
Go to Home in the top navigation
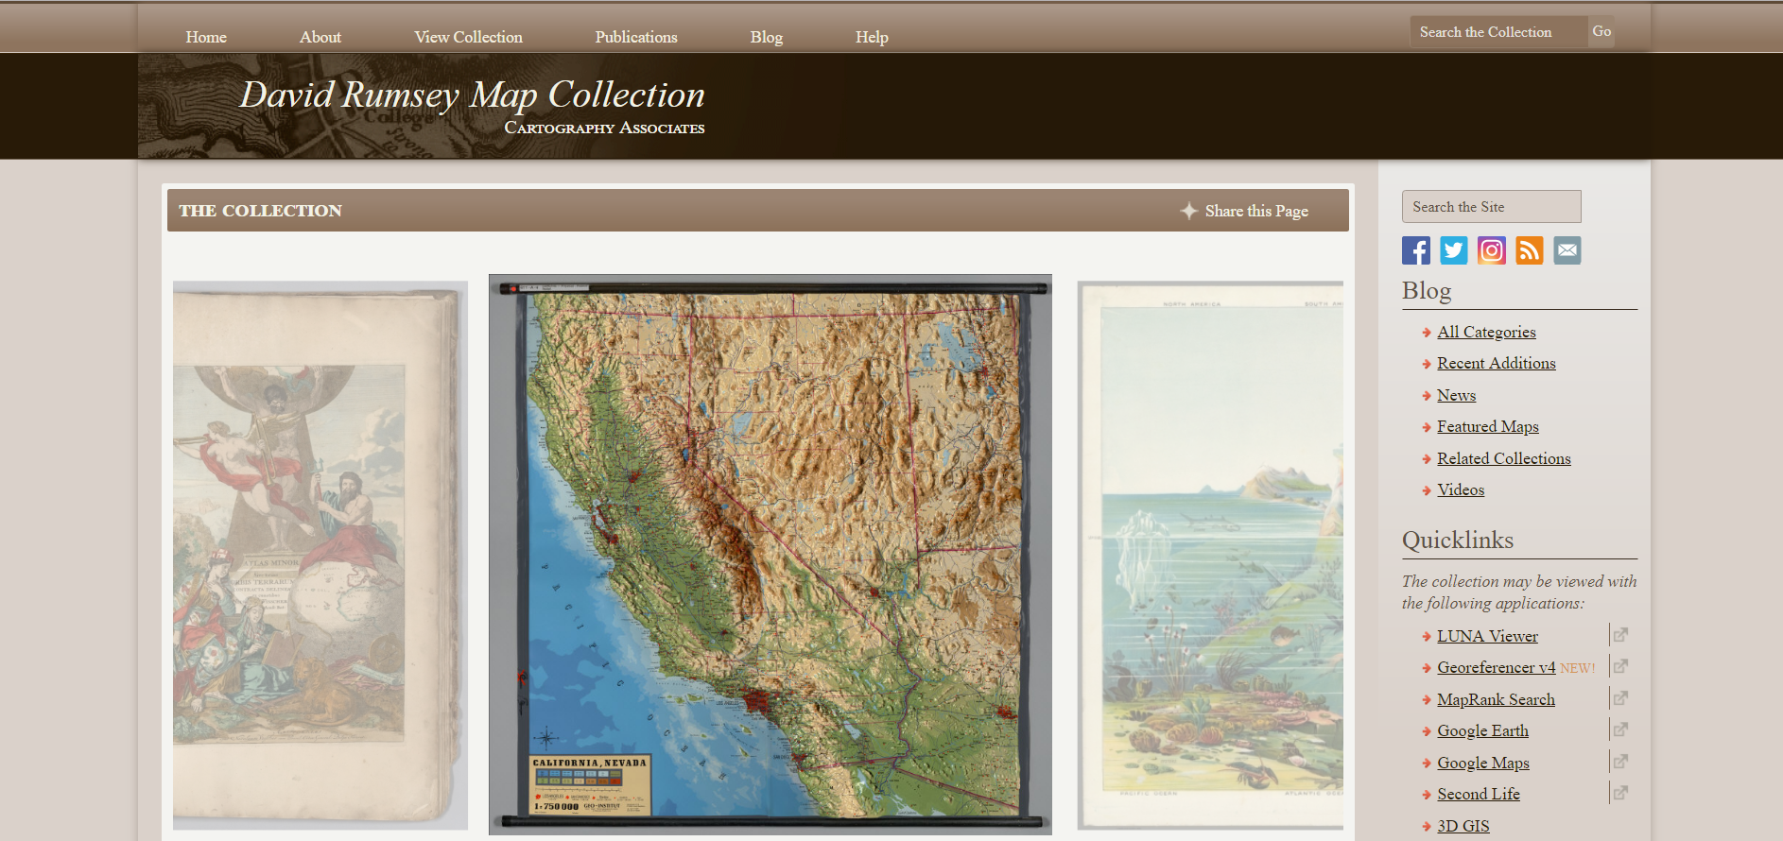pyautogui.click(x=206, y=37)
